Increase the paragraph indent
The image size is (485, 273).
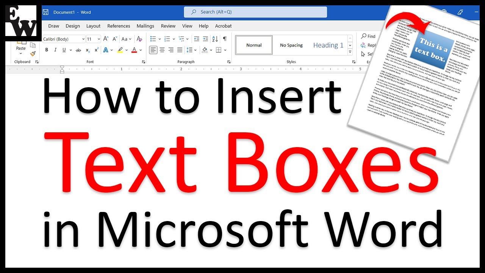(205, 39)
